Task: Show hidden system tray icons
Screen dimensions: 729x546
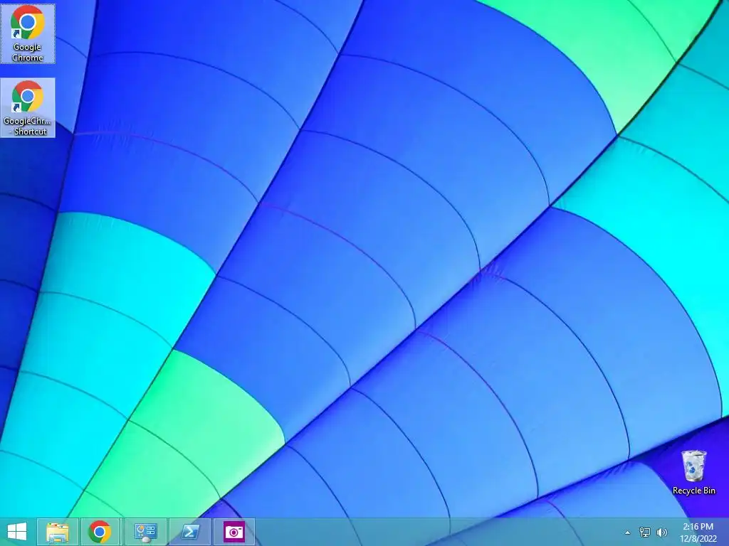Action: point(627,532)
